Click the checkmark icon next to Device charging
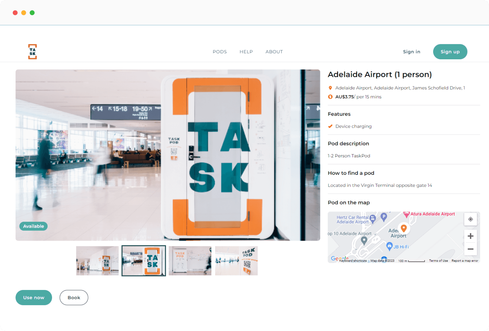The height and width of the screenshot is (331, 489). (x=330, y=126)
